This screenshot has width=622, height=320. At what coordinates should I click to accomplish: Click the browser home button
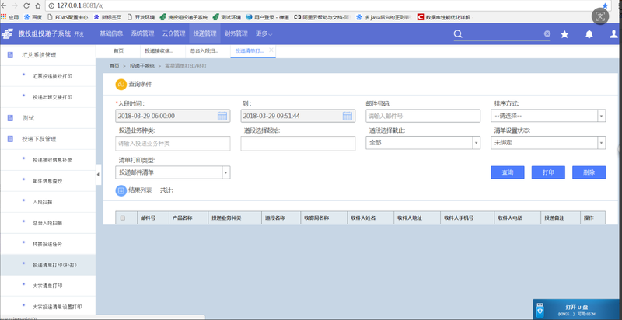pyautogui.click(x=38, y=5)
